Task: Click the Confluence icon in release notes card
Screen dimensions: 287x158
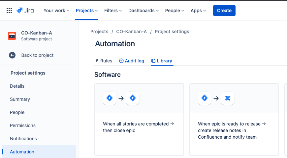Action: [228, 98]
